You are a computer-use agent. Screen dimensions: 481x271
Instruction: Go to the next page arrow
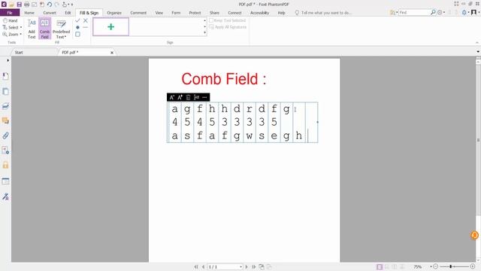tap(247, 266)
